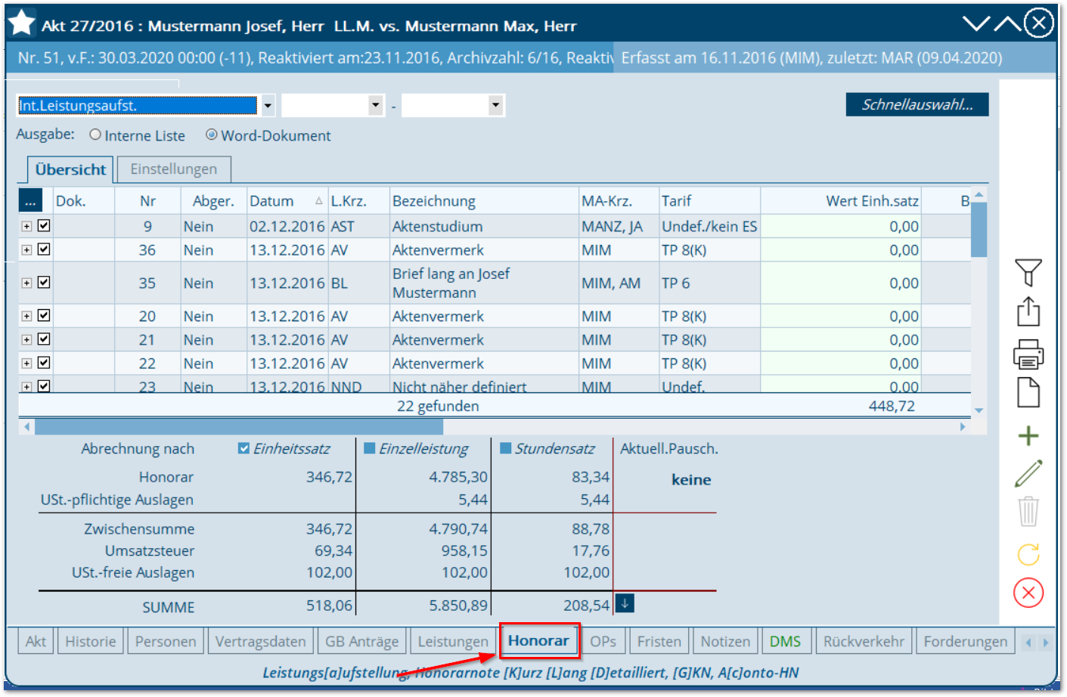
Task: Open the Notizen tab
Action: click(724, 641)
